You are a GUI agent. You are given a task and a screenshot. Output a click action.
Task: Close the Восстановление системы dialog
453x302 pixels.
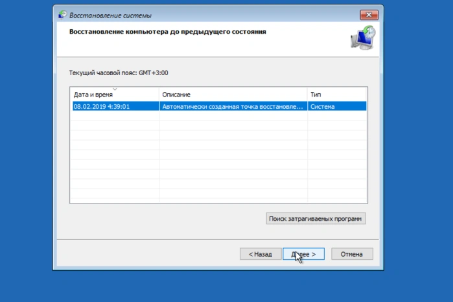click(x=369, y=15)
